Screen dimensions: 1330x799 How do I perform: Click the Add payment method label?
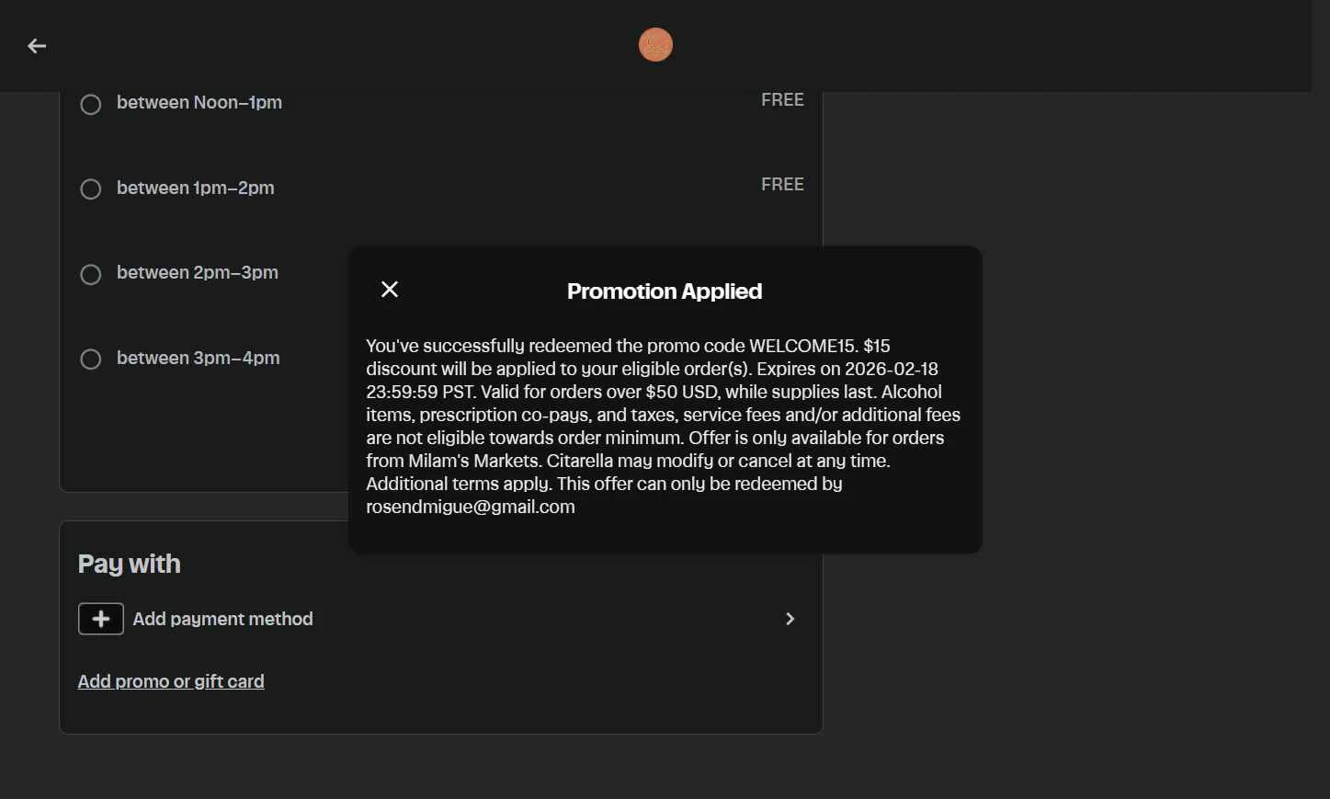[x=223, y=619]
